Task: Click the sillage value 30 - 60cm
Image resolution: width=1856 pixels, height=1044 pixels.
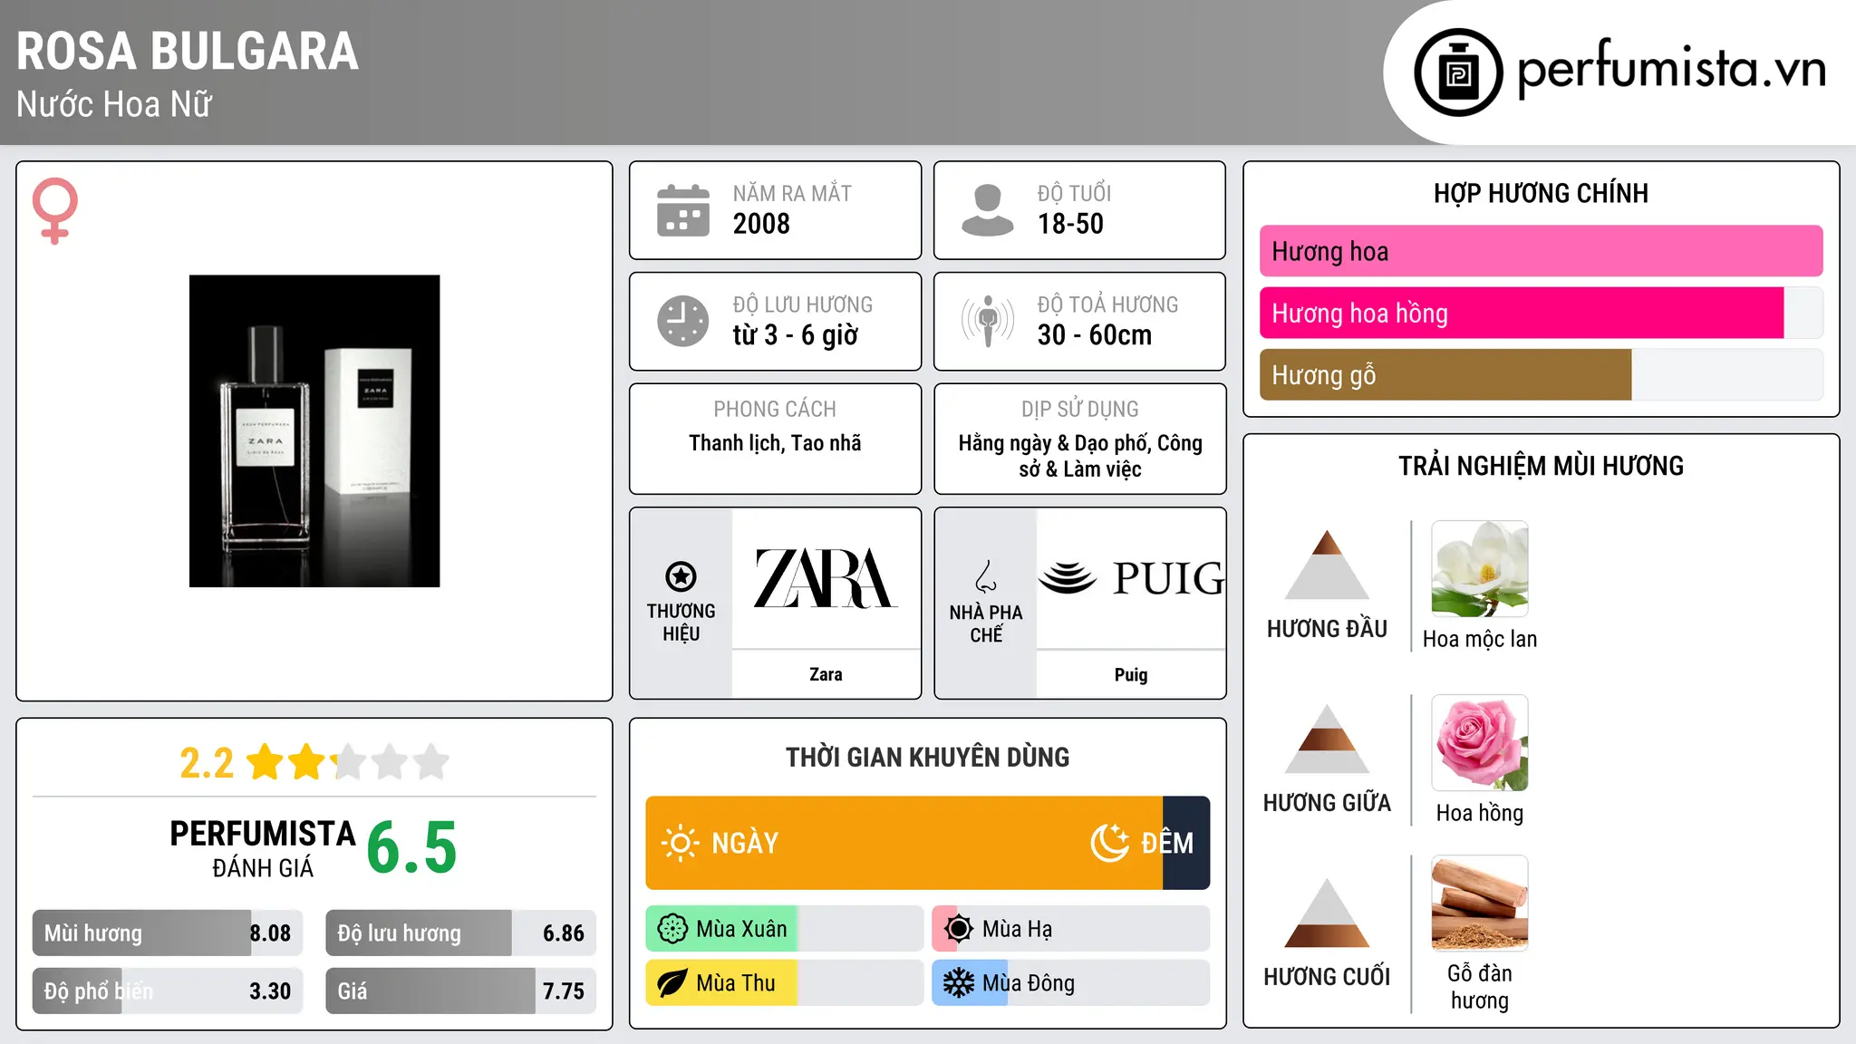Action: (x=1095, y=335)
